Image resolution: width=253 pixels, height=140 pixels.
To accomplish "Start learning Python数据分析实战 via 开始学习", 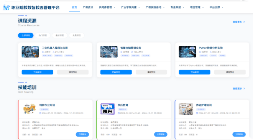I will (x=194, y=72).
